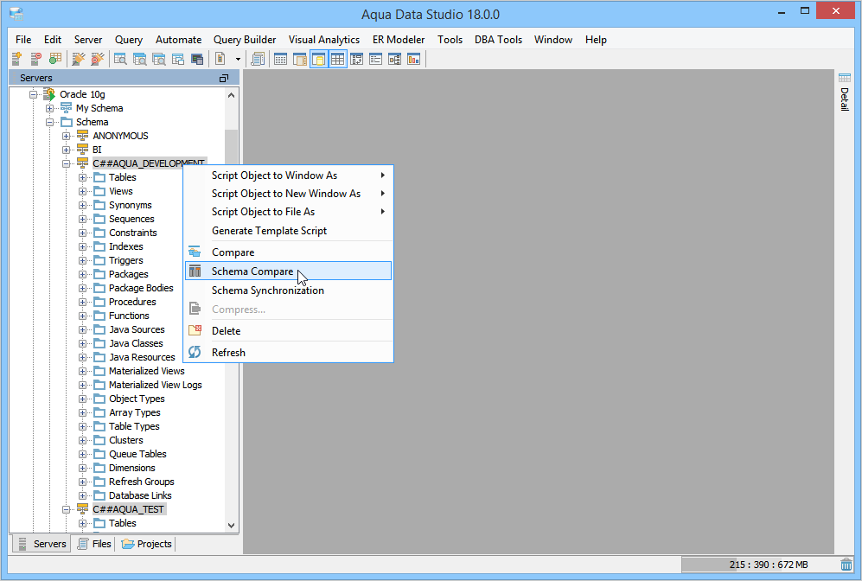Select Schema Synchronization in the context menu

[288, 290]
